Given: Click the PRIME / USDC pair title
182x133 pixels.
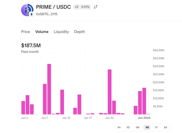Looking at the screenshot, I should point(54,7).
